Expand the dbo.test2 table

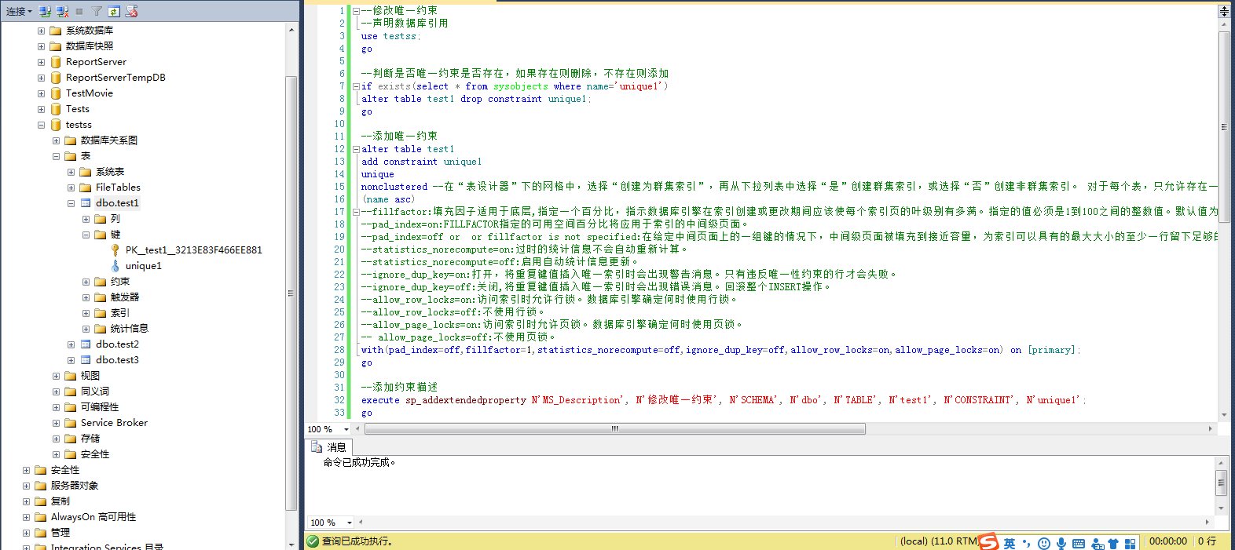(x=71, y=344)
